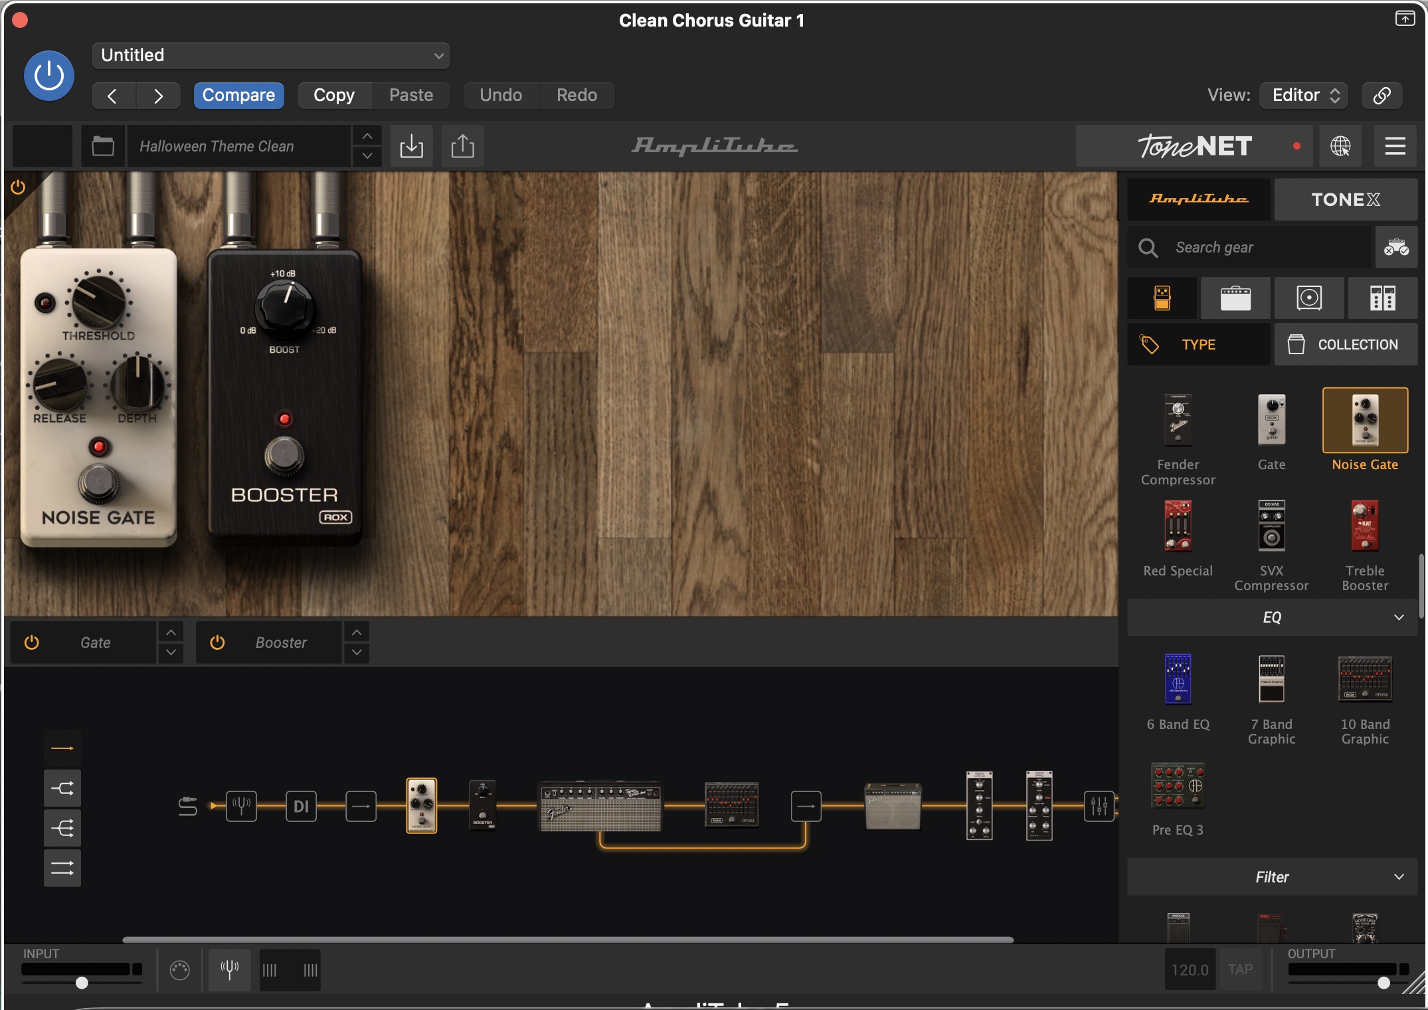Collapse the EQ gear section
This screenshot has height=1010, width=1428.
(x=1272, y=617)
